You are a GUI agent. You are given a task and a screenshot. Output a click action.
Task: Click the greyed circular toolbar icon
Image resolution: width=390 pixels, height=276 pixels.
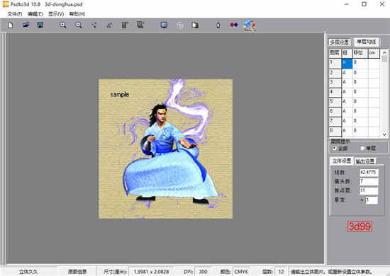click(x=180, y=25)
